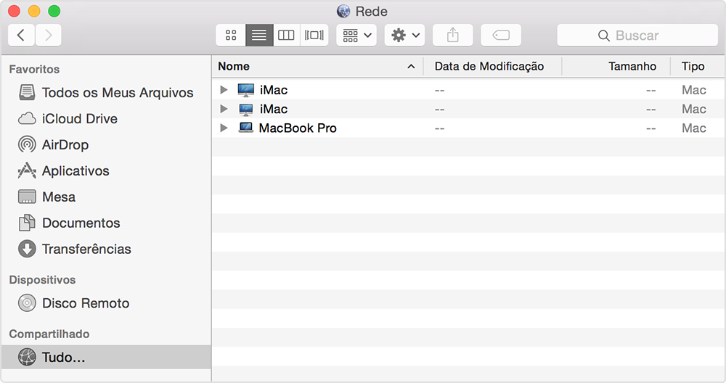
Task: Switch to column view mode
Action: coord(286,35)
